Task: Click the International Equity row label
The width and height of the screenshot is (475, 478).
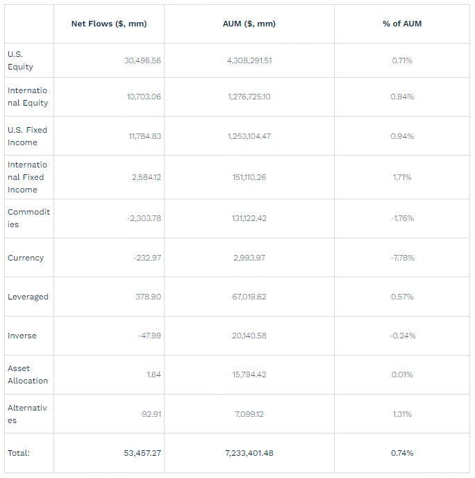Action: pyautogui.click(x=28, y=97)
